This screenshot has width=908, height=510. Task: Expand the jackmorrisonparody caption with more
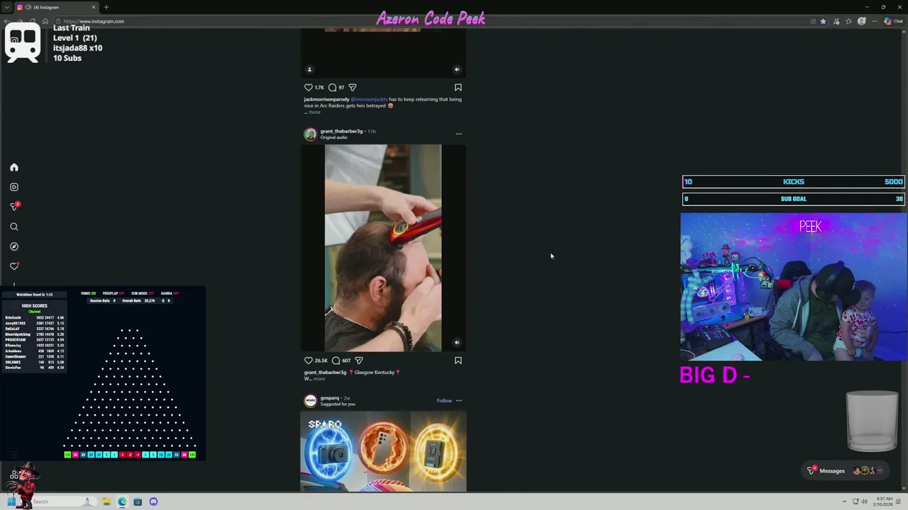click(314, 112)
